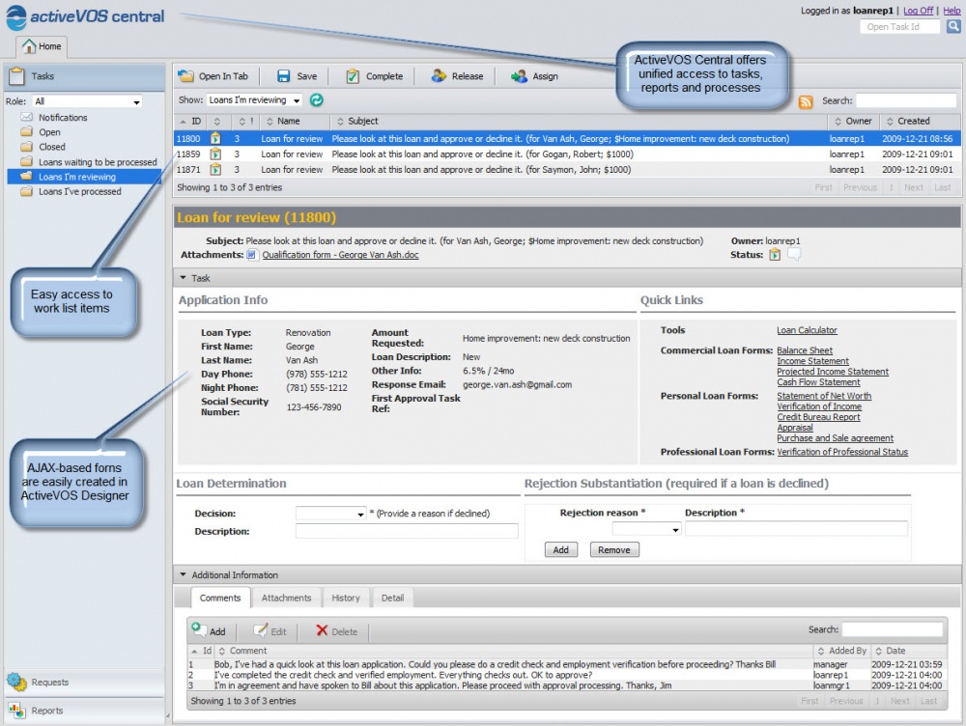Click the Edit comment pencil icon

click(x=261, y=629)
